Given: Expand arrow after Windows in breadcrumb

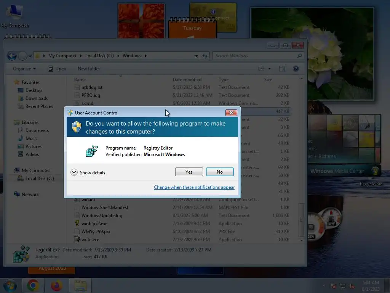Looking at the screenshot, I should (146, 56).
